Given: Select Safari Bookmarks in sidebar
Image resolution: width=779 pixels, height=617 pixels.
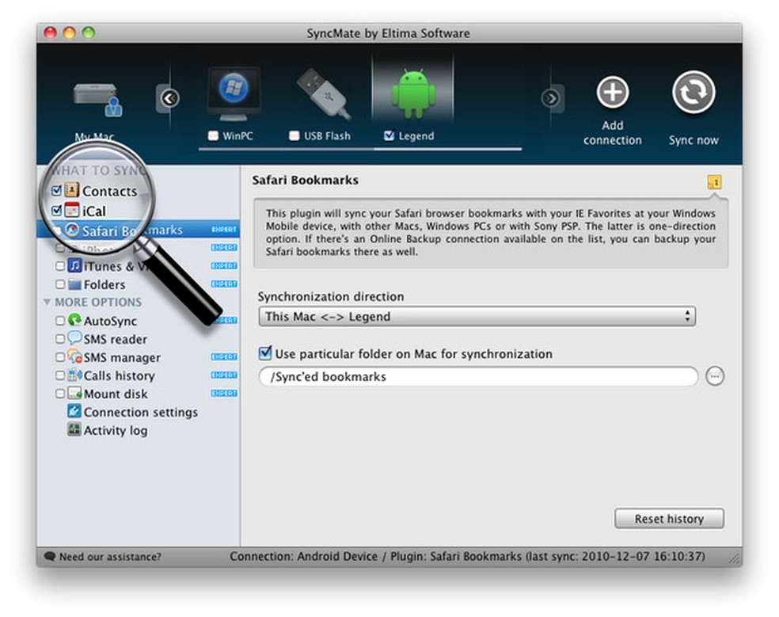Looking at the screenshot, I should (x=139, y=230).
